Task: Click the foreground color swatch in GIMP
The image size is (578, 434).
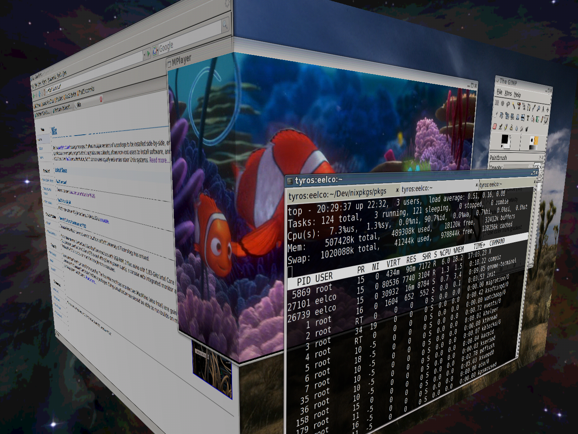Action: pos(505,139)
